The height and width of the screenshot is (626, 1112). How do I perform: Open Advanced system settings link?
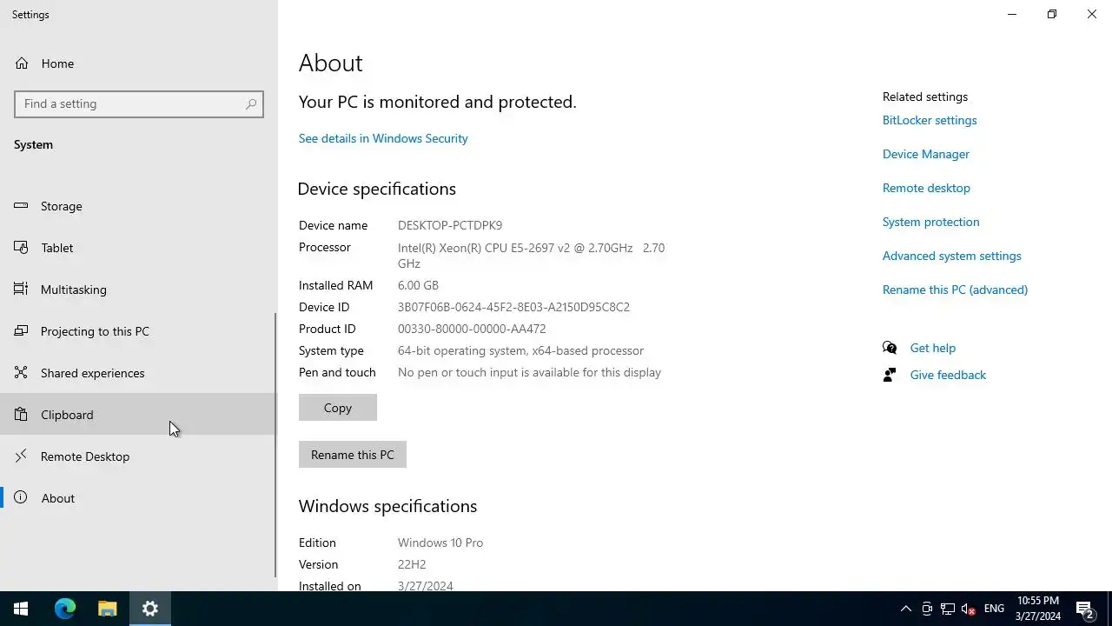coord(952,256)
